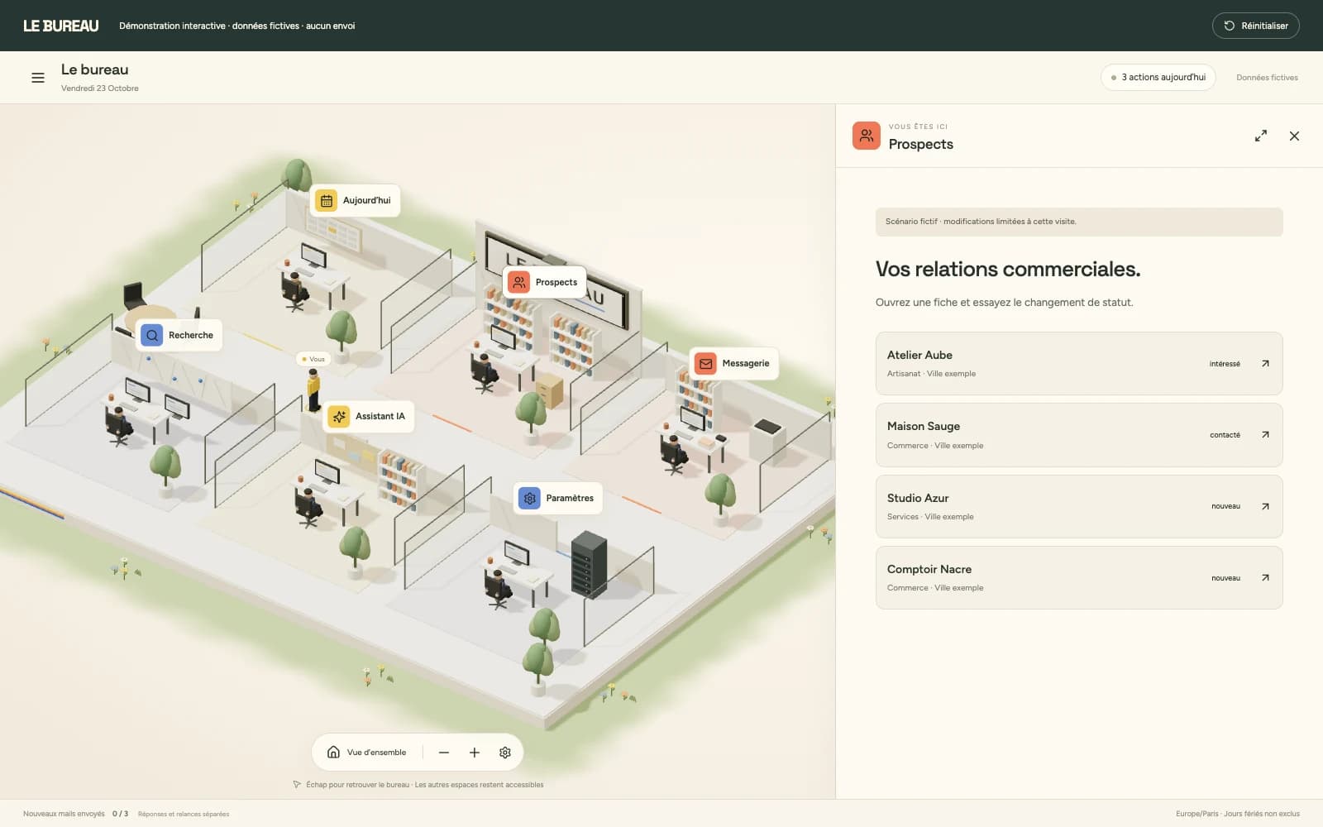Select the Recherche room on the map
The image size is (1323, 827).
[179, 335]
